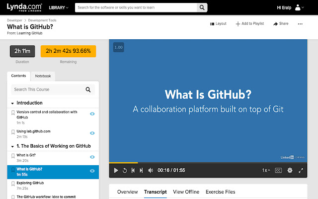Open the more options ellipsis menu
This screenshot has width=318, height=199.
(300, 24)
